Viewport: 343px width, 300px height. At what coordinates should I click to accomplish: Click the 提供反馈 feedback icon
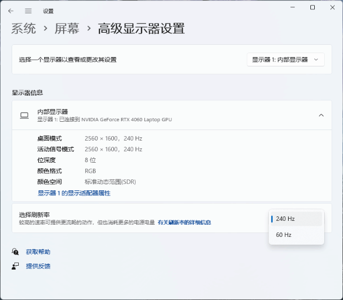point(15,266)
